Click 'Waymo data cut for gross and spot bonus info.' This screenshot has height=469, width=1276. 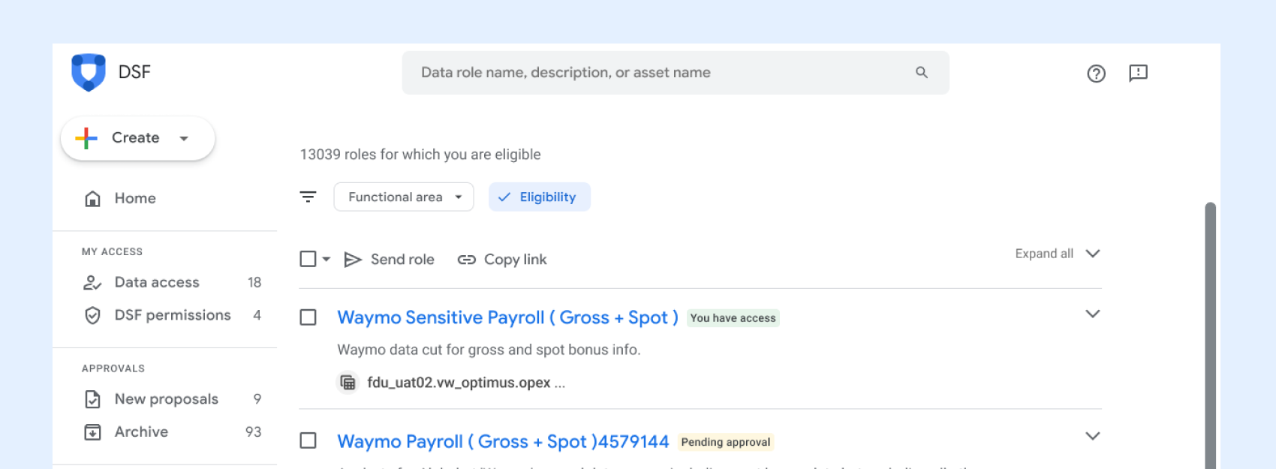(489, 350)
